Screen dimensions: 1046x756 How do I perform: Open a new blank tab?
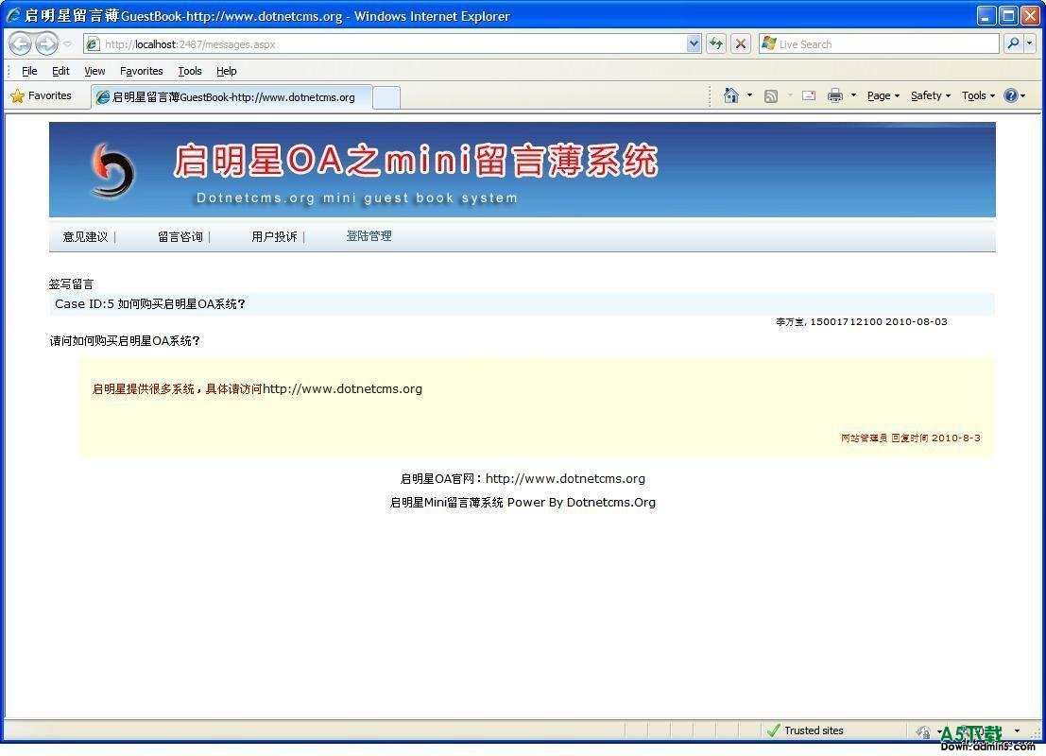[386, 97]
